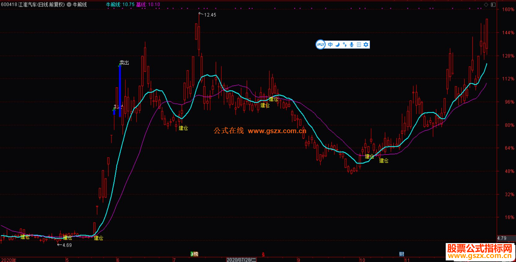Image resolution: width=516 pixels, height=262 pixels.
Task: Start voice input with microphone icon
Action: (352, 45)
